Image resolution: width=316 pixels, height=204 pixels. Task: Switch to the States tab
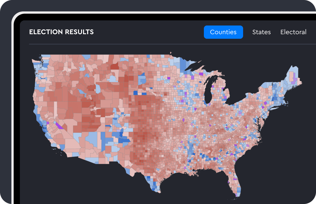(261, 32)
